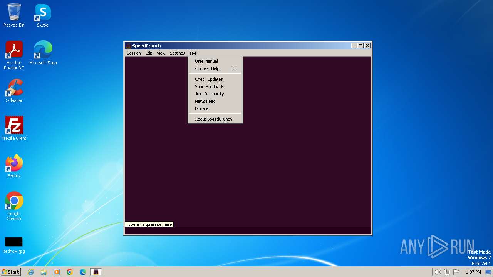The width and height of the screenshot is (493, 277).
Task: Click Check Updates in Help menu
Action: 215,79
